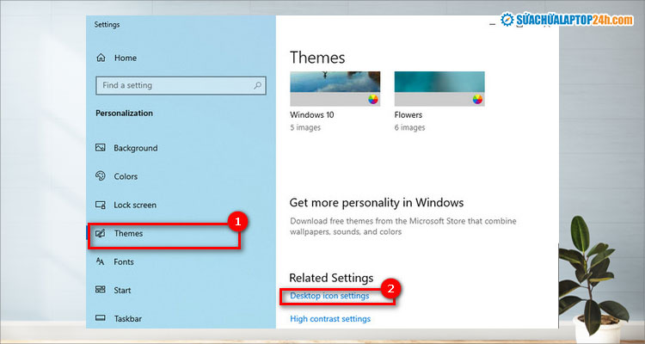Click the Home icon in sidebar
Image resolution: width=645 pixels, height=344 pixels.
tap(101, 58)
